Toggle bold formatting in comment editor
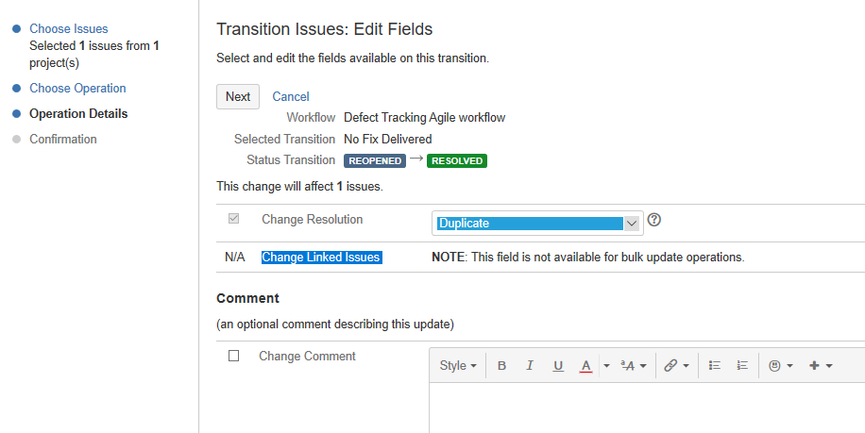Viewport: 865px width, 433px height. click(501, 365)
